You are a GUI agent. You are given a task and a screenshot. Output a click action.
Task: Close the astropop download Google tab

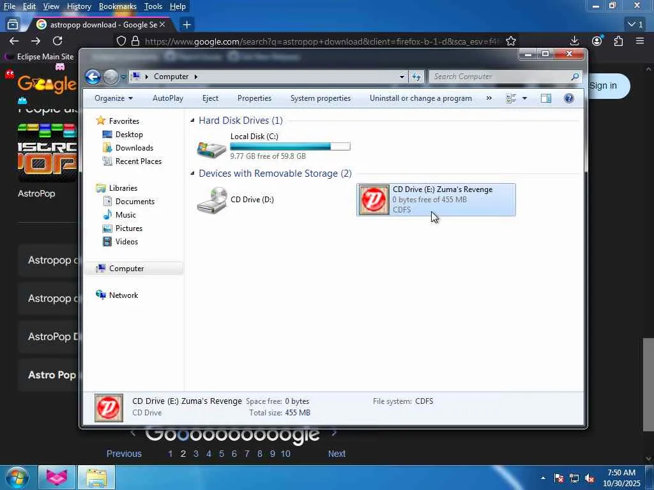163,25
